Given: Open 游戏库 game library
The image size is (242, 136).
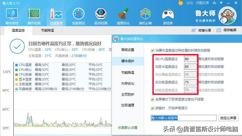Looking at the screenshot, I should click(x=168, y=17).
